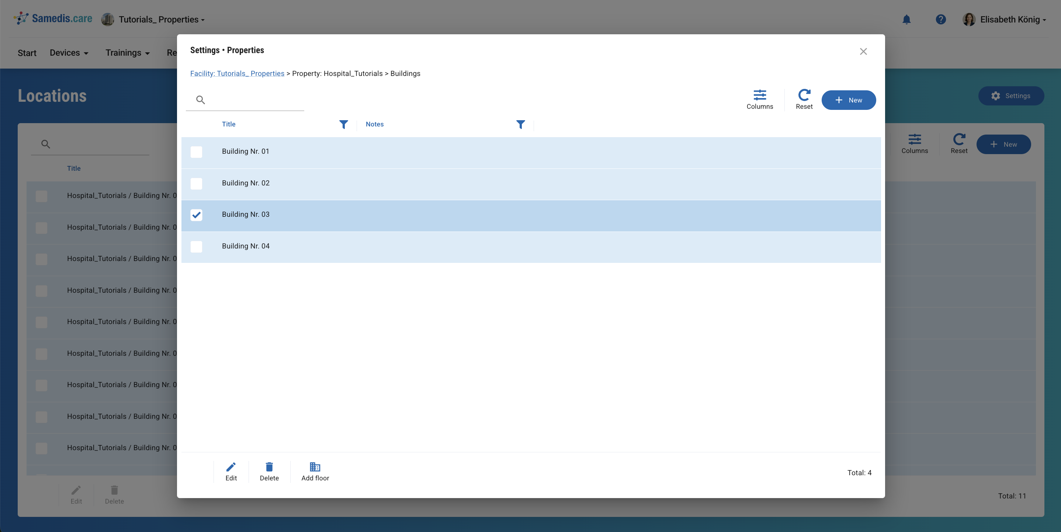Check the Building Nr. 01 checkbox
The width and height of the screenshot is (1061, 532).
point(197,152)
